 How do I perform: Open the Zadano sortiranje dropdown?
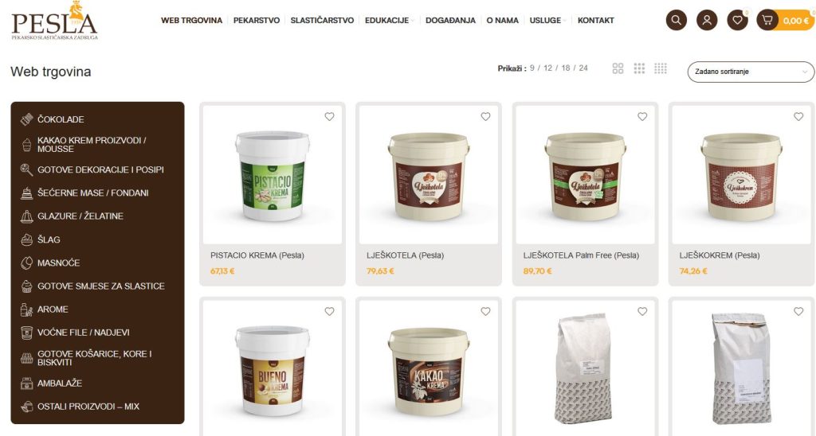[x=751, y=72]
